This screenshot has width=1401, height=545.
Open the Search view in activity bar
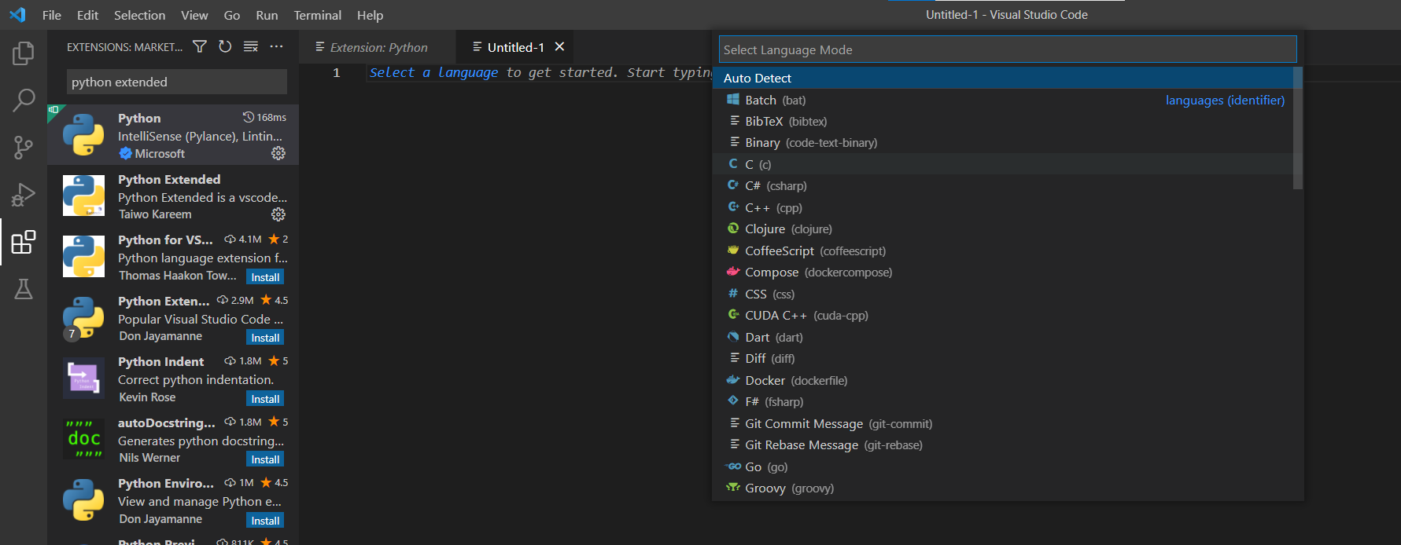pyautogui.click(x=24, y=100)
